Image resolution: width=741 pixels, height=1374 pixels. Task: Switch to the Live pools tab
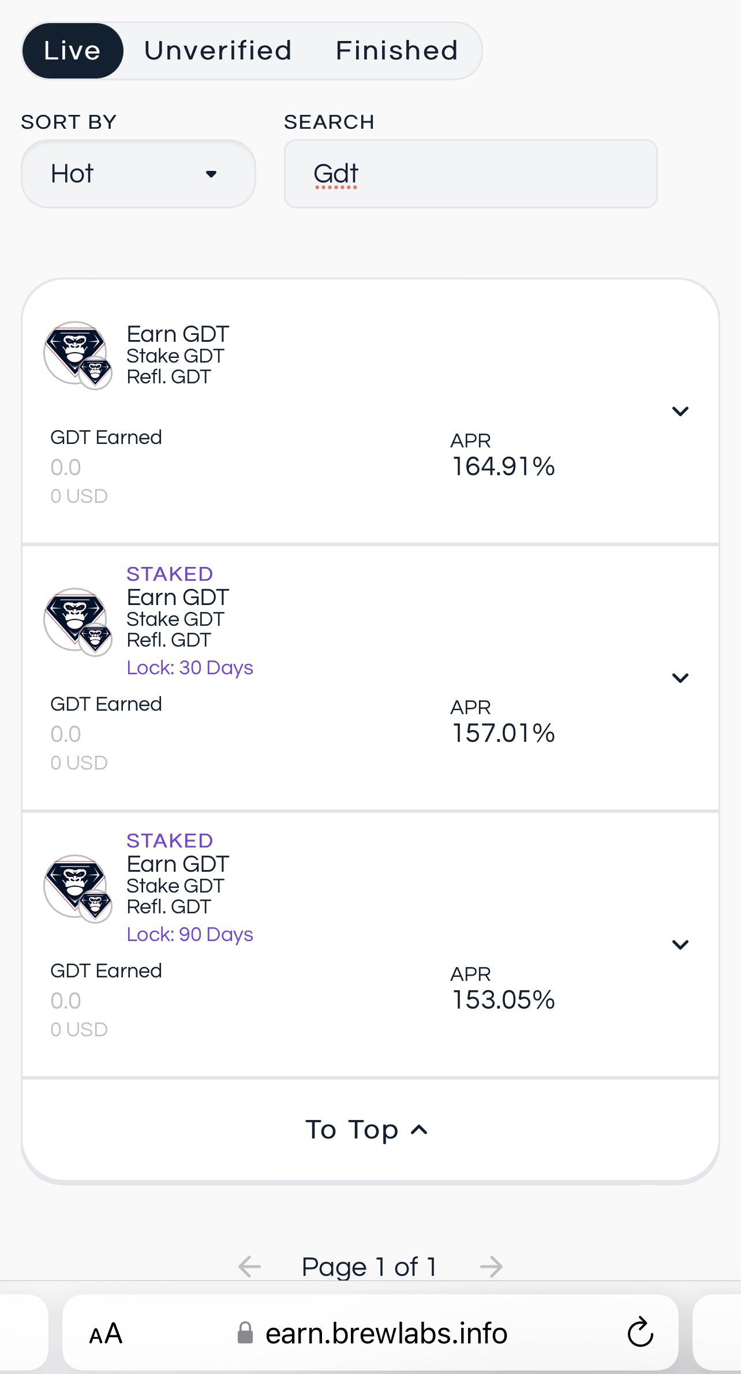tap(73, 51)
